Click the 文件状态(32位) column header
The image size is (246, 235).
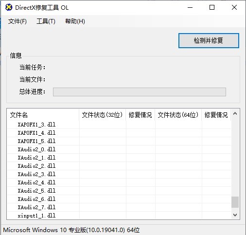102,115
